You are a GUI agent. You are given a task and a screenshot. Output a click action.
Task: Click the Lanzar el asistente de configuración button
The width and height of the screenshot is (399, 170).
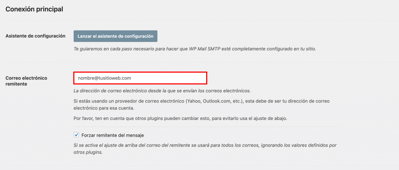[115, 36]
